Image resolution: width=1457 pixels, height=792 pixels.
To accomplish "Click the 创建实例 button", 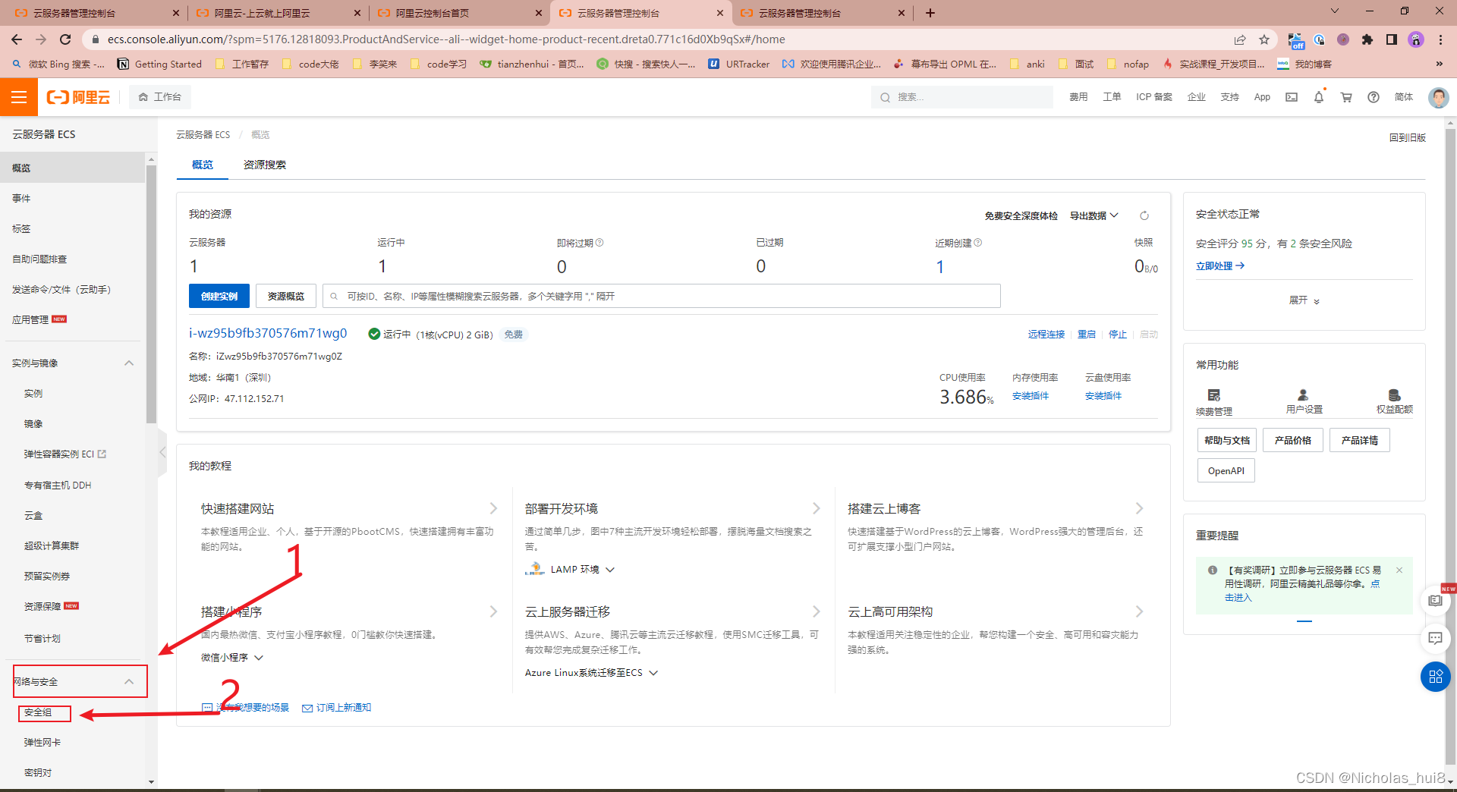I will click(x=219, y=296).
